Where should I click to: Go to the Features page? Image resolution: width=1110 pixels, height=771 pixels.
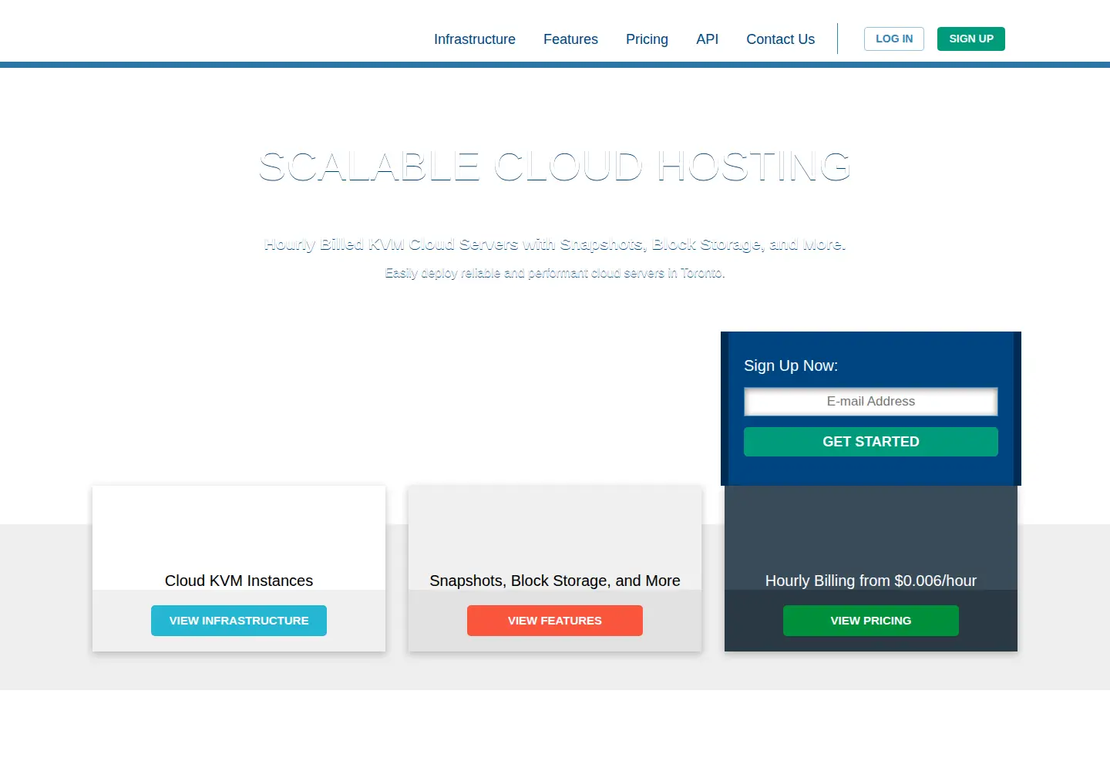(x=570, y=39)
